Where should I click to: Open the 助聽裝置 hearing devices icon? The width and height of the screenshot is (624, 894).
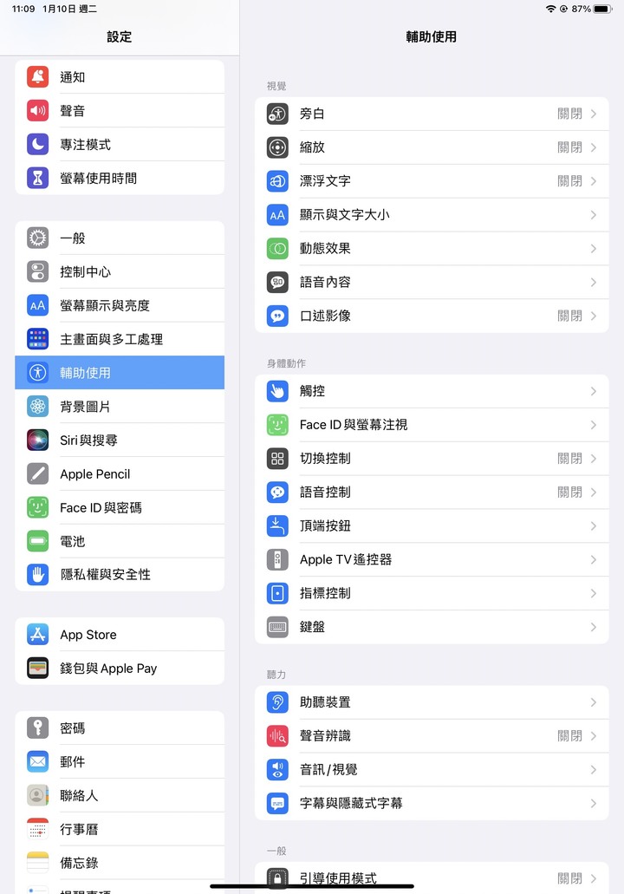click(x=277, y=702)
